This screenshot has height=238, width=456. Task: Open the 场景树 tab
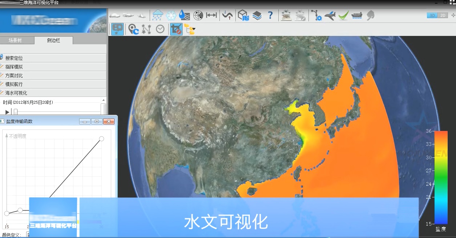(x=15, y=40)
